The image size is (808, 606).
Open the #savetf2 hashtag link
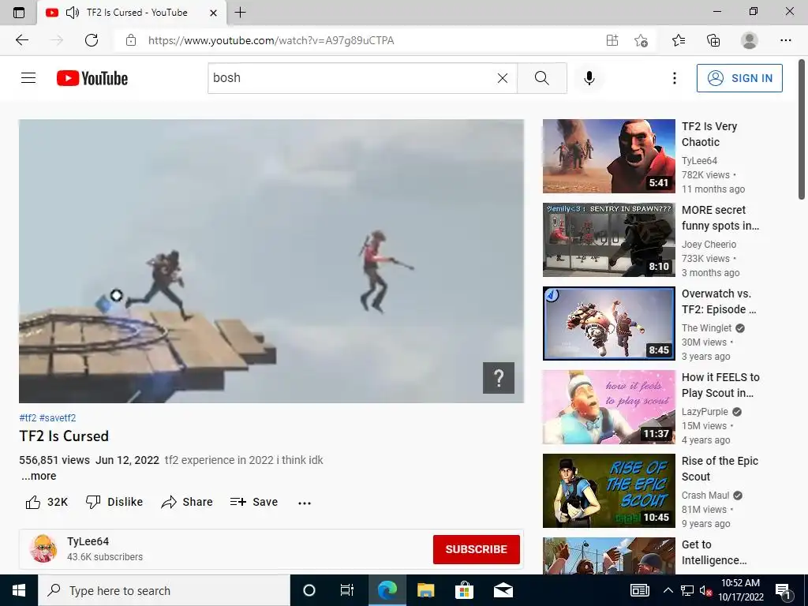58,418
